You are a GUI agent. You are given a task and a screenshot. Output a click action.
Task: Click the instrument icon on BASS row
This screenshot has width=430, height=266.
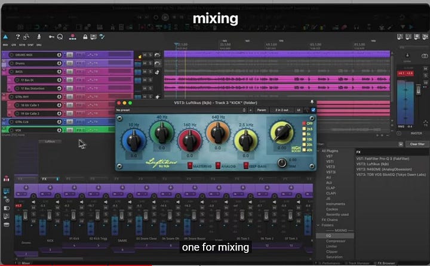(158, 72)
